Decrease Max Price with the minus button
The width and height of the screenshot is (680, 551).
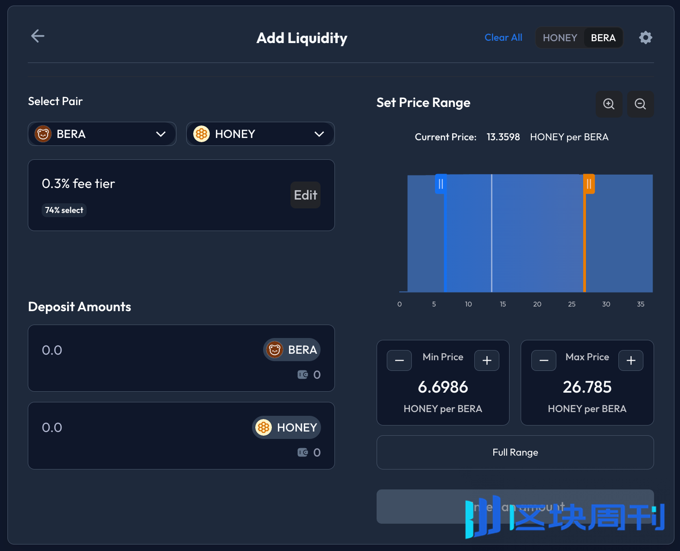click(x=544, y=361)
